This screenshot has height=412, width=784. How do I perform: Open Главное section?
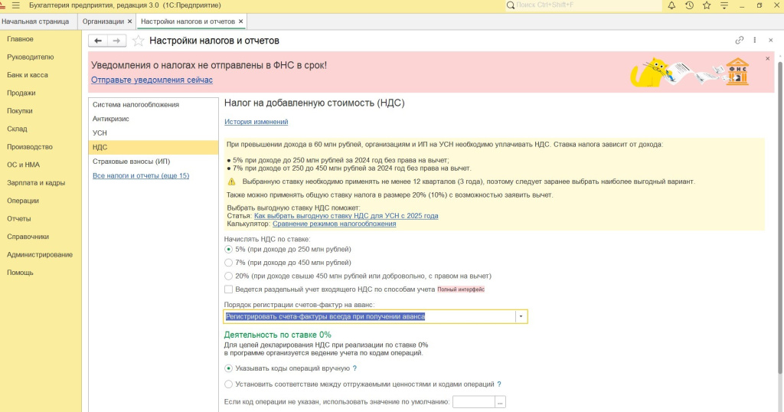coord(20,39)
